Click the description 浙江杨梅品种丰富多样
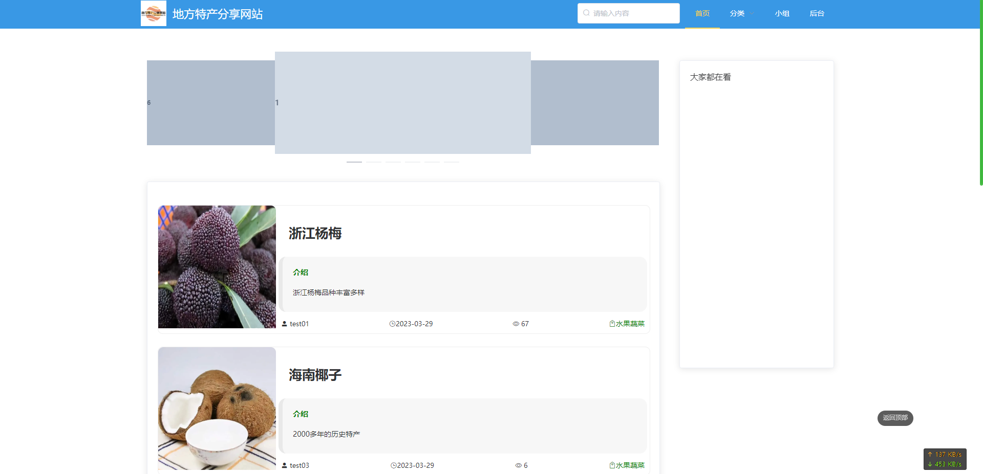This screenshot has height=474, width=983. point(329,292)
